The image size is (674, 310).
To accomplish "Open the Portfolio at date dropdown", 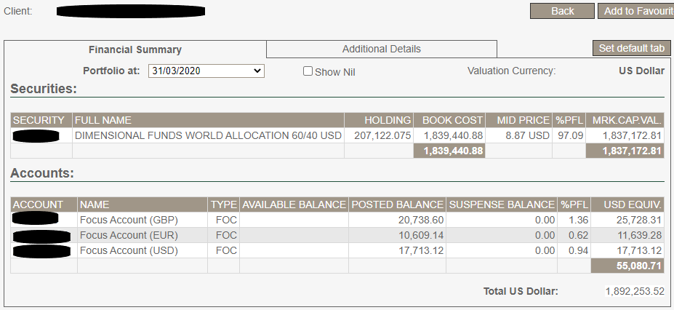I will coord(206,71).
